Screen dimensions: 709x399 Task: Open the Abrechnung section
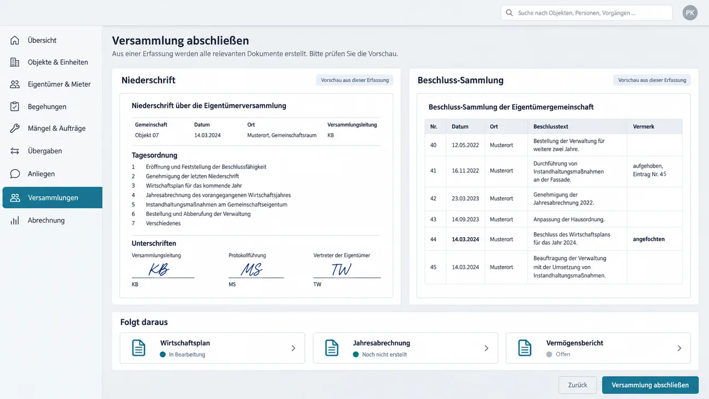(52, 220)
